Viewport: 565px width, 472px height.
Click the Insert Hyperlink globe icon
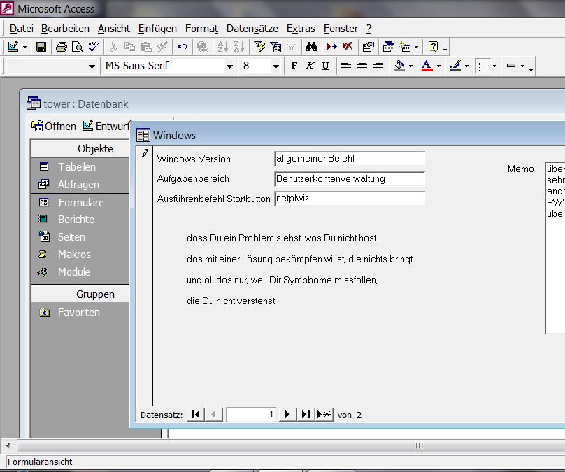(203, 47)
